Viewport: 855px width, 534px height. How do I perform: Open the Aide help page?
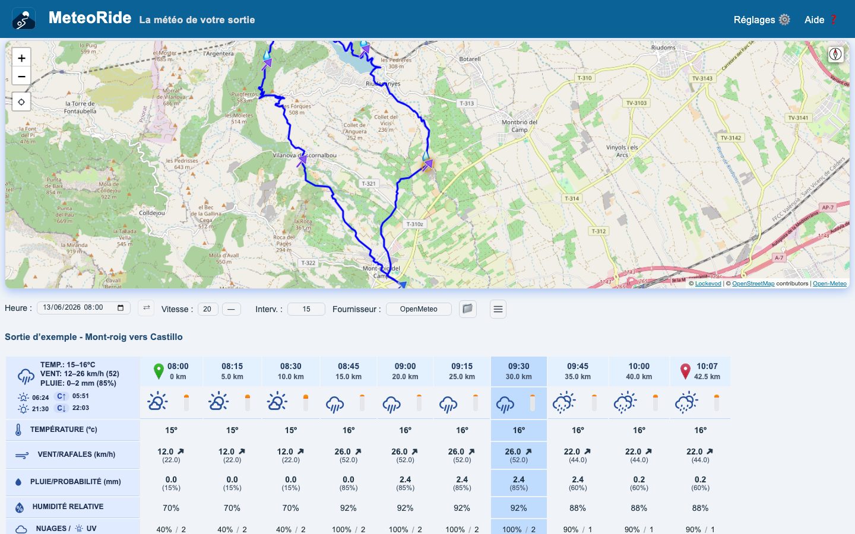point(821,20)
